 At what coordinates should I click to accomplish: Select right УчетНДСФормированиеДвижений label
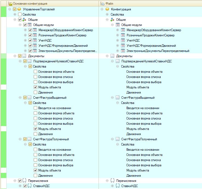pos(151,46)
